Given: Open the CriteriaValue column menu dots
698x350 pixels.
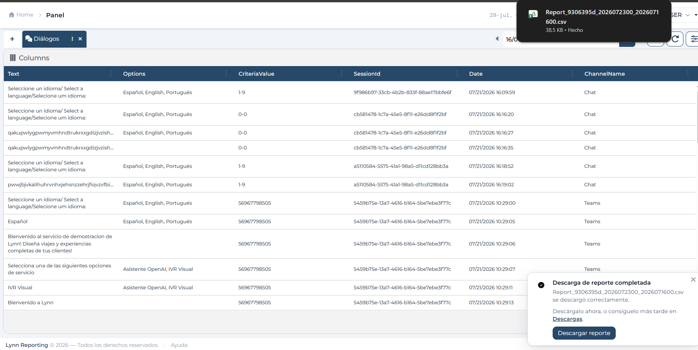Looking at the screenshot, I should coord(342,74).
